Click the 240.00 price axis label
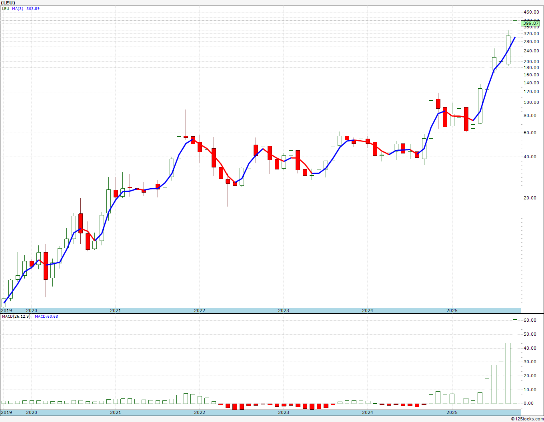The width and height of the screenshot is (544, 422). click(531, 51)
